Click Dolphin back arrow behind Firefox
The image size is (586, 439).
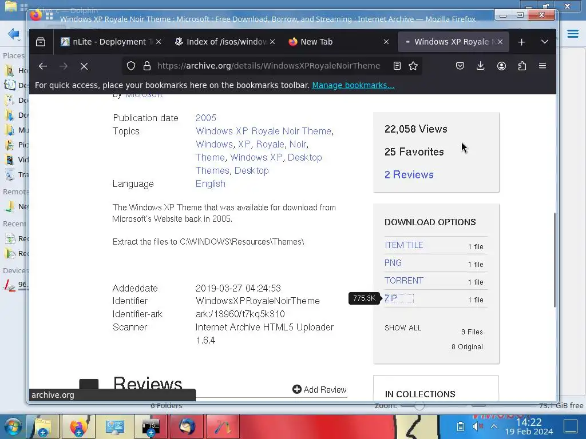[x=14, y=34]
